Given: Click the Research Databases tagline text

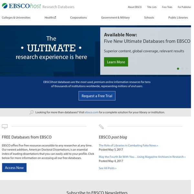Looking at the screenshot, I should coord(59,7).
